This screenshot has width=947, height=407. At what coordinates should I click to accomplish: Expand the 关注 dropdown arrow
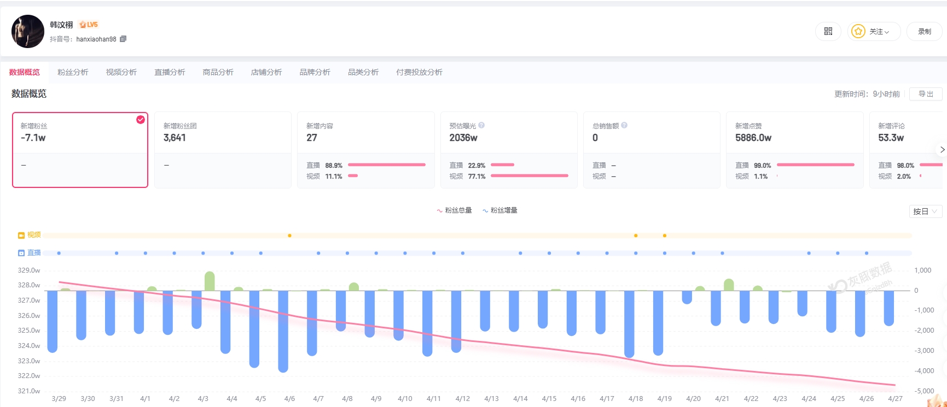[x=887, y=32]
